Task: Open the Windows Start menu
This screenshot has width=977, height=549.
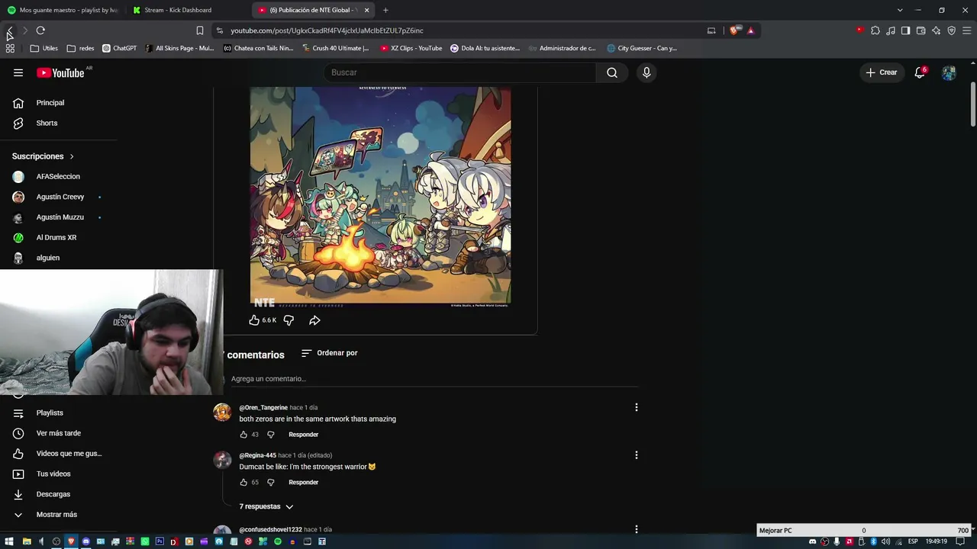Action: click(9, 541)
